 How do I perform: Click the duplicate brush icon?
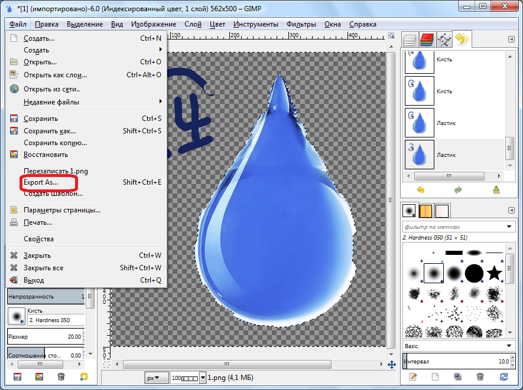pos(458,376)
